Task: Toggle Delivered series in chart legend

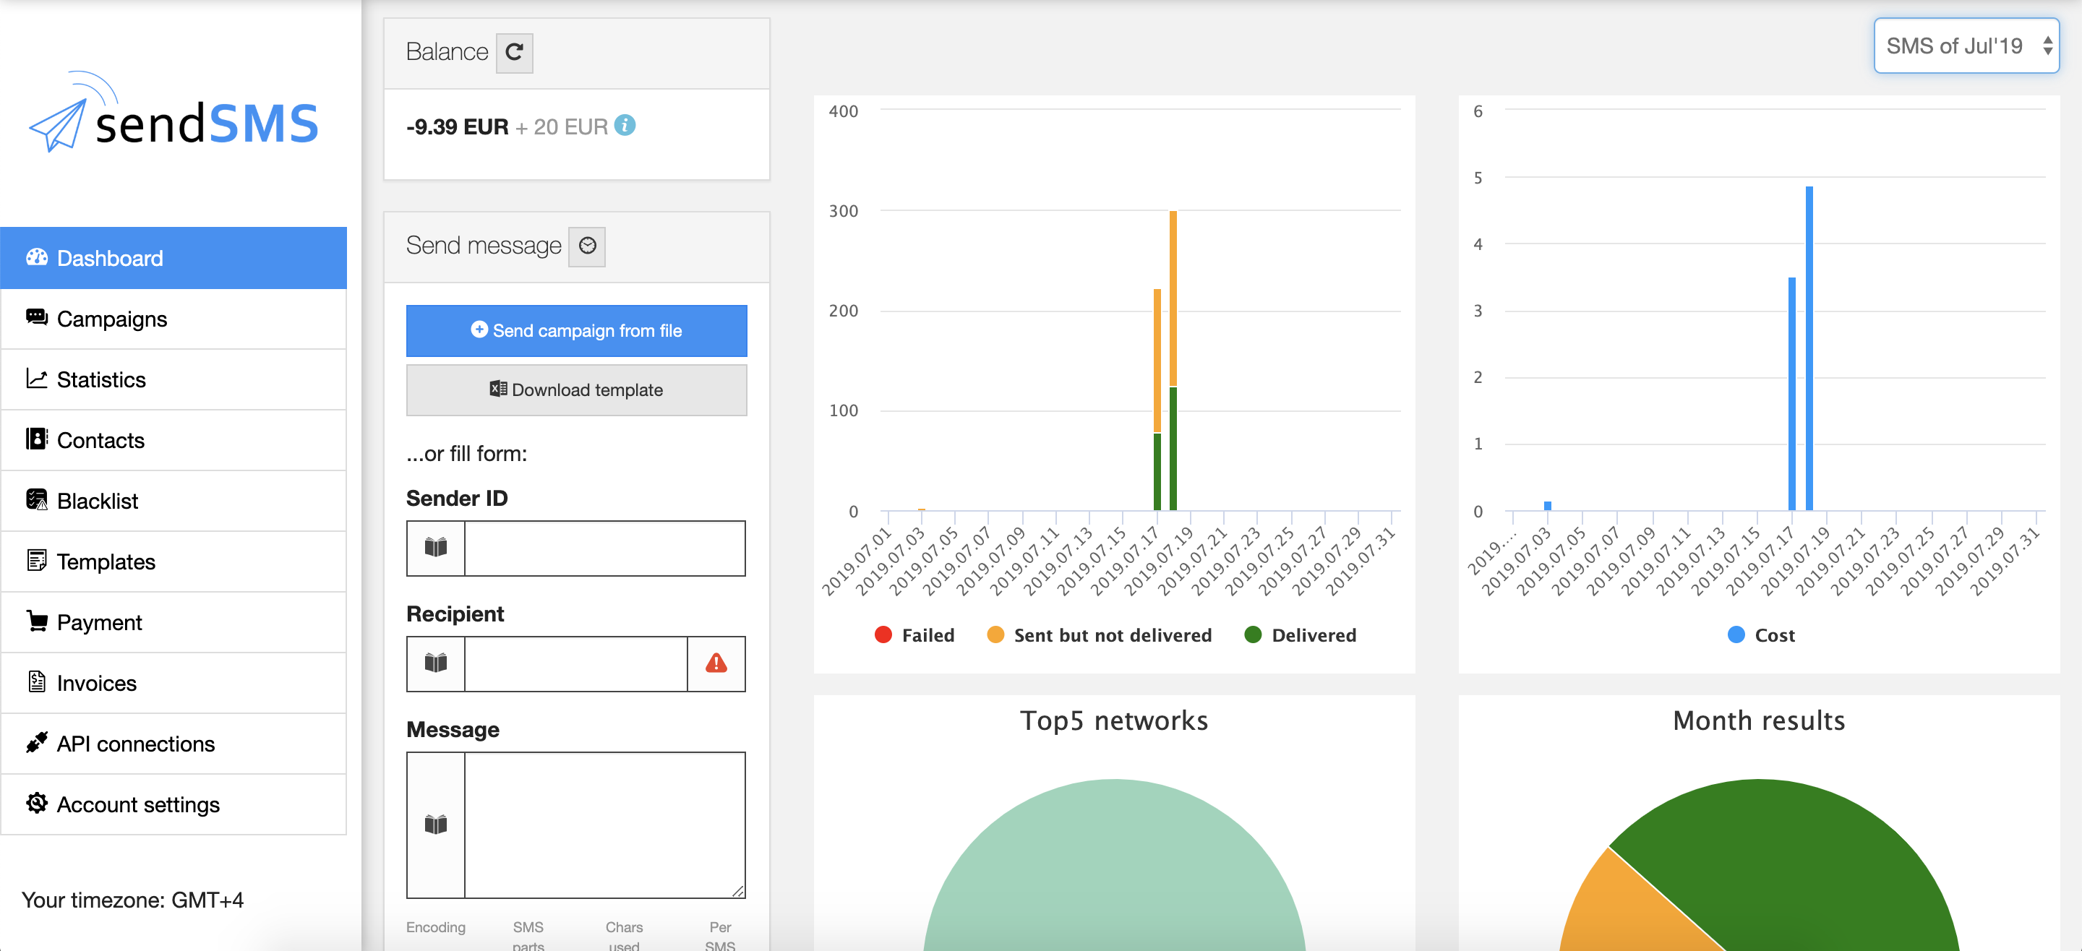Action: click(x=1301, y=635)
